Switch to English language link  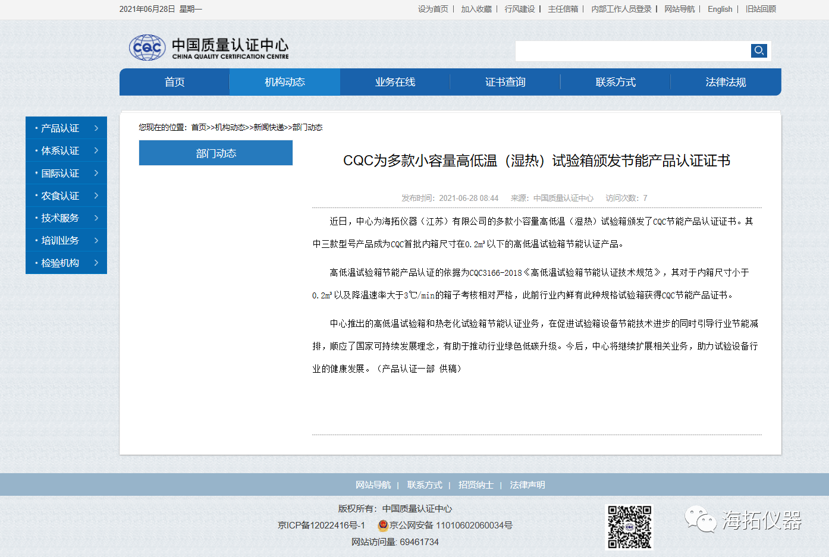click(720, 9)
